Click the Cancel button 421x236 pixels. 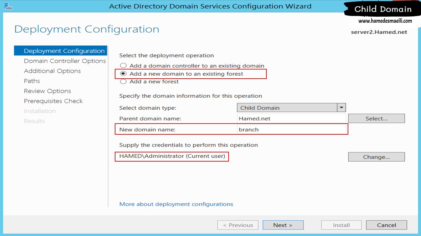coord(386,225)
